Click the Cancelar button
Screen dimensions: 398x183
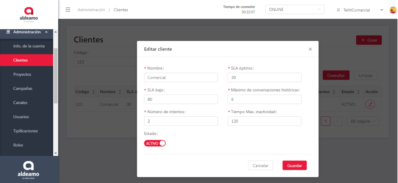(x=260, y=166)
